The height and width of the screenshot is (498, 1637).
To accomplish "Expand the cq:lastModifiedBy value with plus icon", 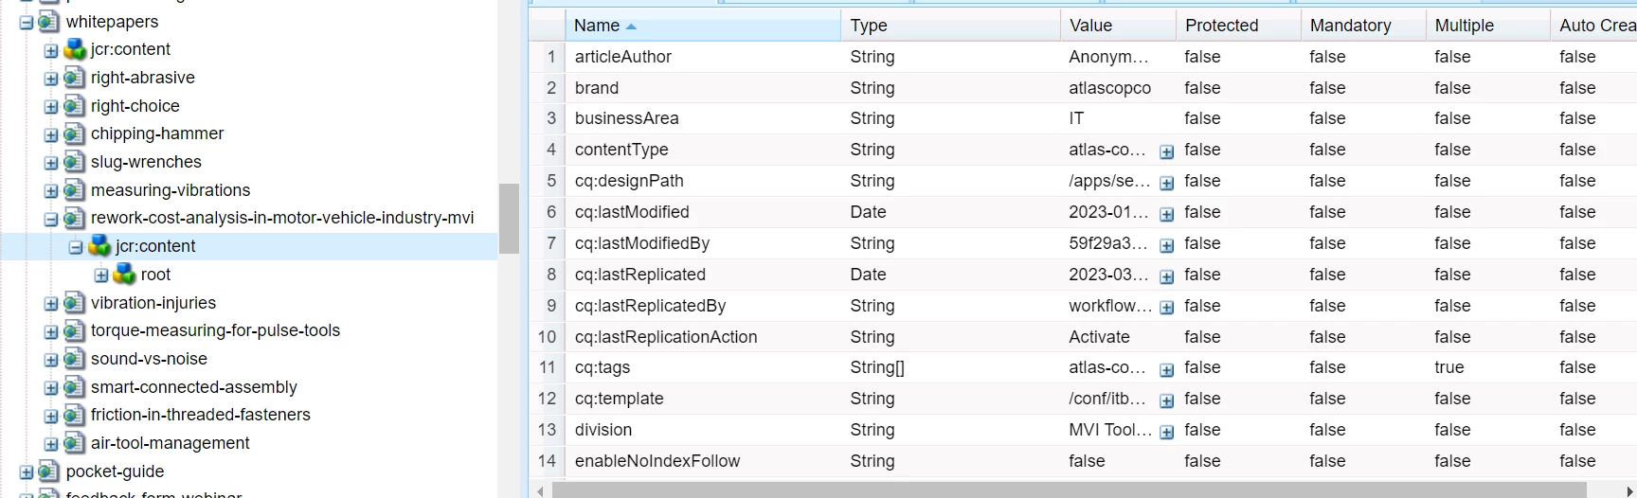I will [1167, 245].
